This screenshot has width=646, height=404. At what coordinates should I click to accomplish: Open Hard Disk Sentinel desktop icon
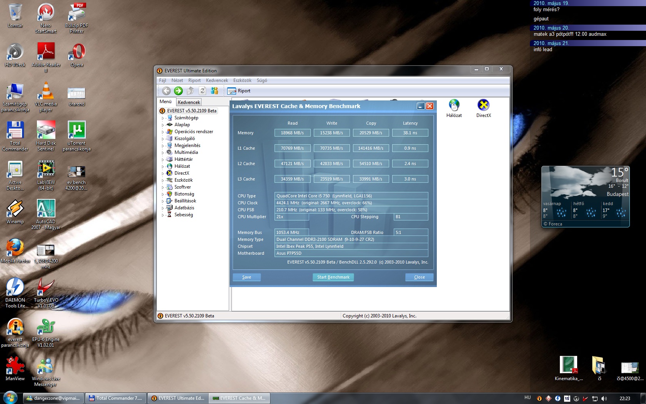tap(46, 136)
